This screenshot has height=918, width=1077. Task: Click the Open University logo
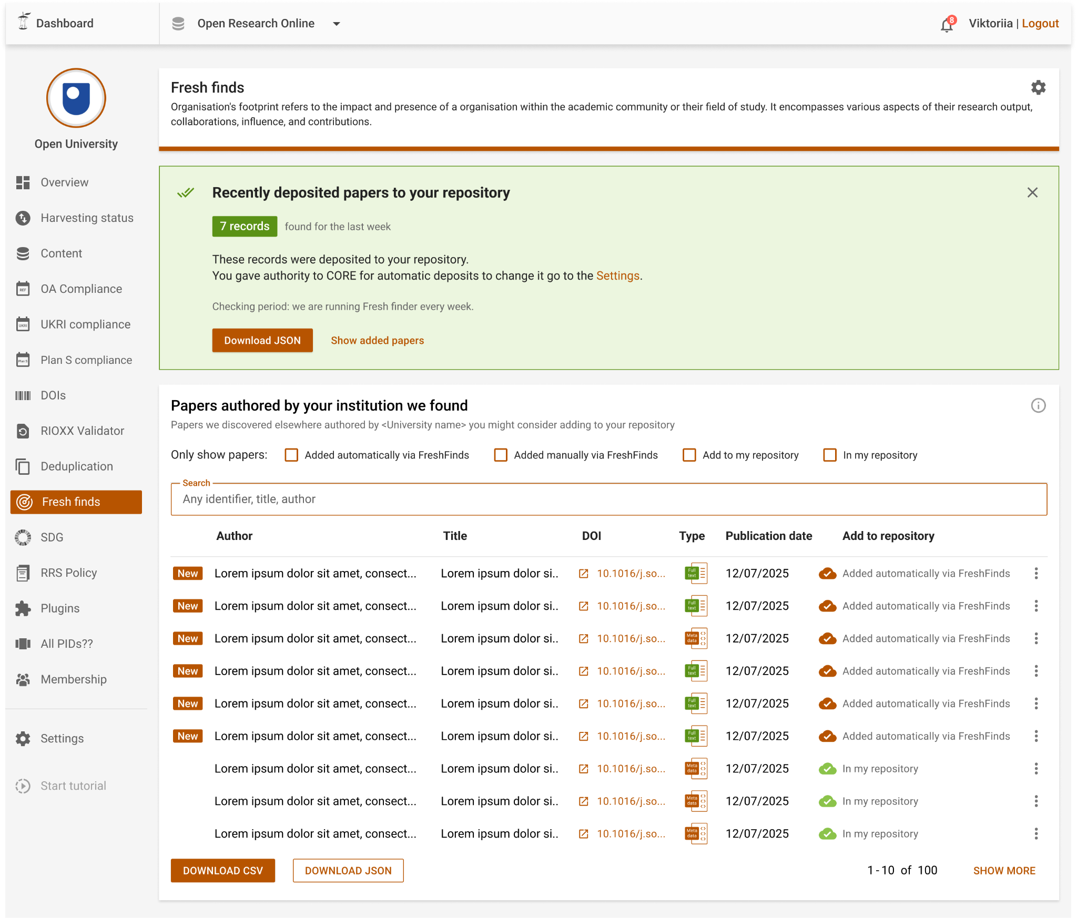point(76,98)
